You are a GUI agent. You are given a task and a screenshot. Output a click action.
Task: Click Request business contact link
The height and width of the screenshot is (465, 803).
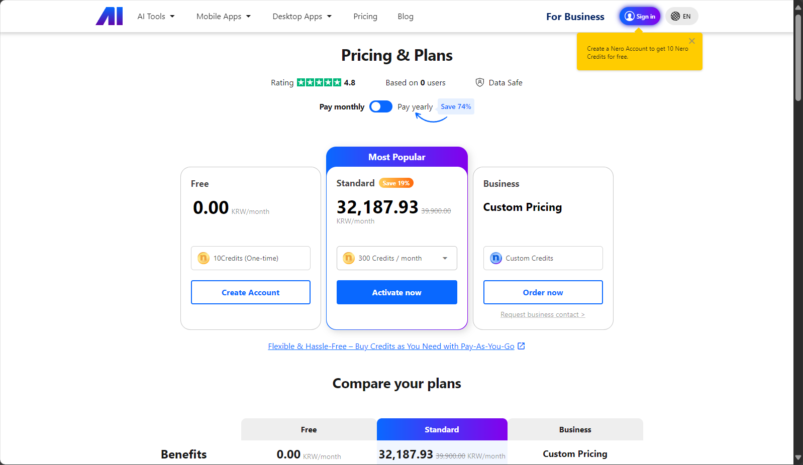(x=543, y=314)
